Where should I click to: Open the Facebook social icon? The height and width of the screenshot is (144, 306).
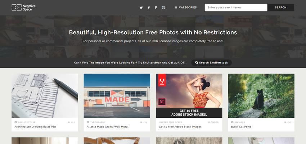(x=149, y=8)
